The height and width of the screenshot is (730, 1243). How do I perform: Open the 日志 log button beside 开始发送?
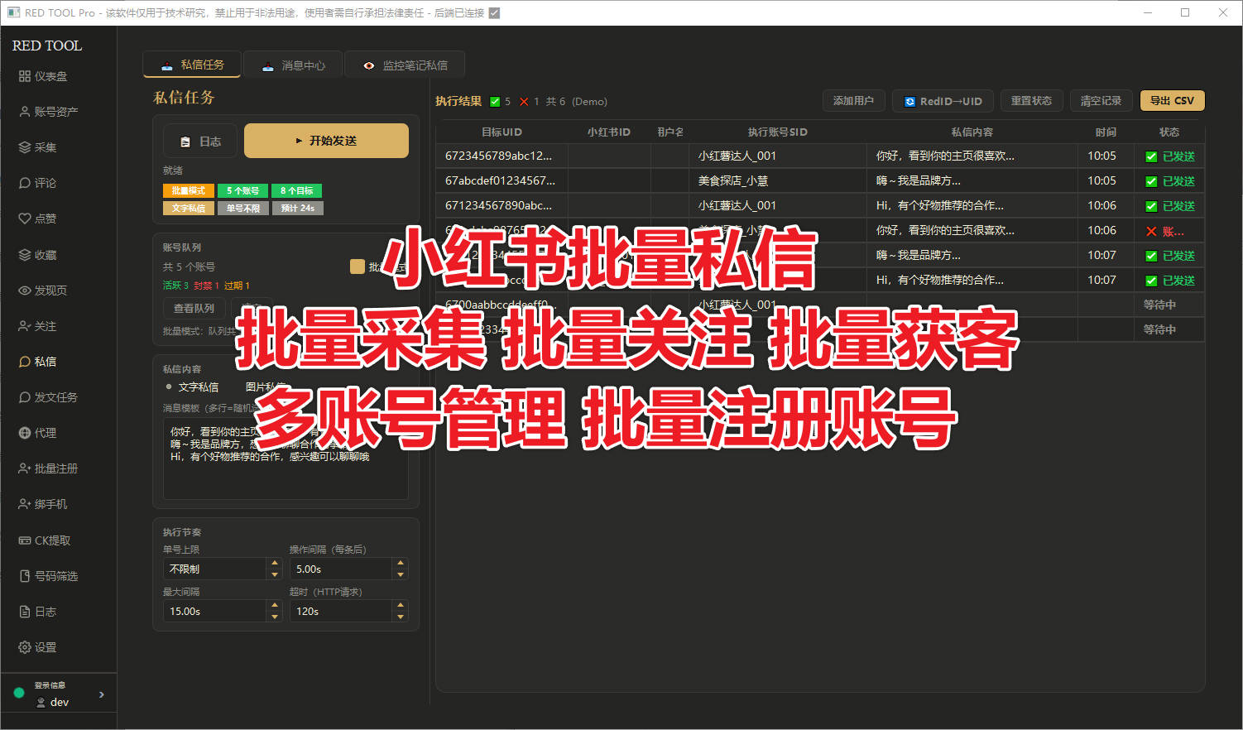200,142
